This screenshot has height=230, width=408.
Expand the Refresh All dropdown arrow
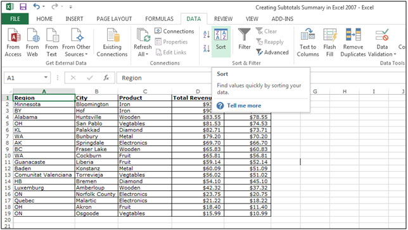pos(147,54)
